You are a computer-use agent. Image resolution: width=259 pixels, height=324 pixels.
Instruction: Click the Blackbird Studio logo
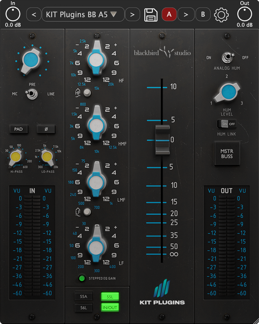(162, 52)
